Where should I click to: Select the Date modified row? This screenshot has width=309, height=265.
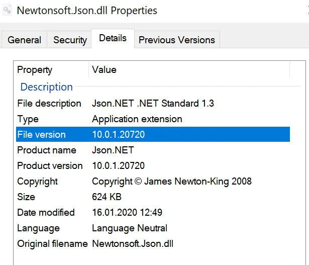coord(46,212)
